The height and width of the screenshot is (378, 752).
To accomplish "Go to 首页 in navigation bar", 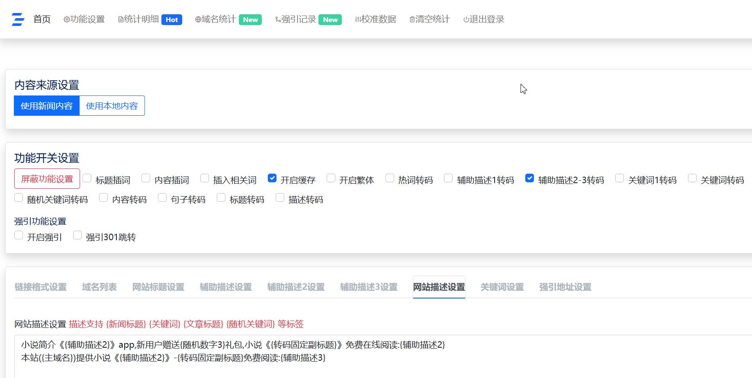I will tap(42, 19).
